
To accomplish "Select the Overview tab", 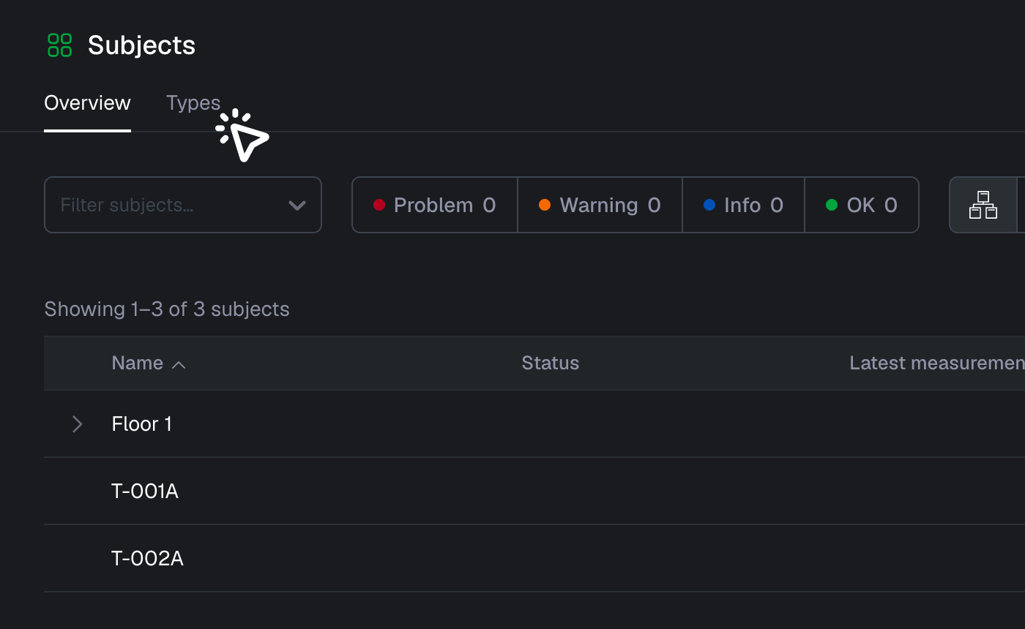I will tap(87, 103).
